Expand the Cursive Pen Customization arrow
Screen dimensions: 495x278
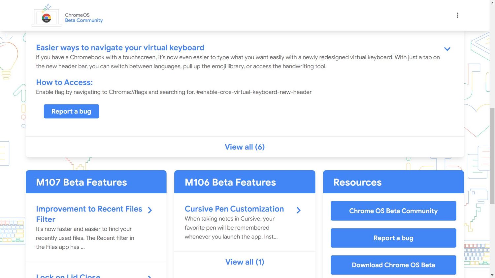point(299,210)
